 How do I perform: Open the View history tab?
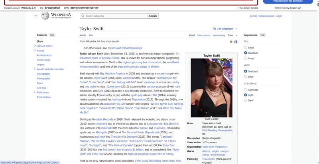point(219,35)
